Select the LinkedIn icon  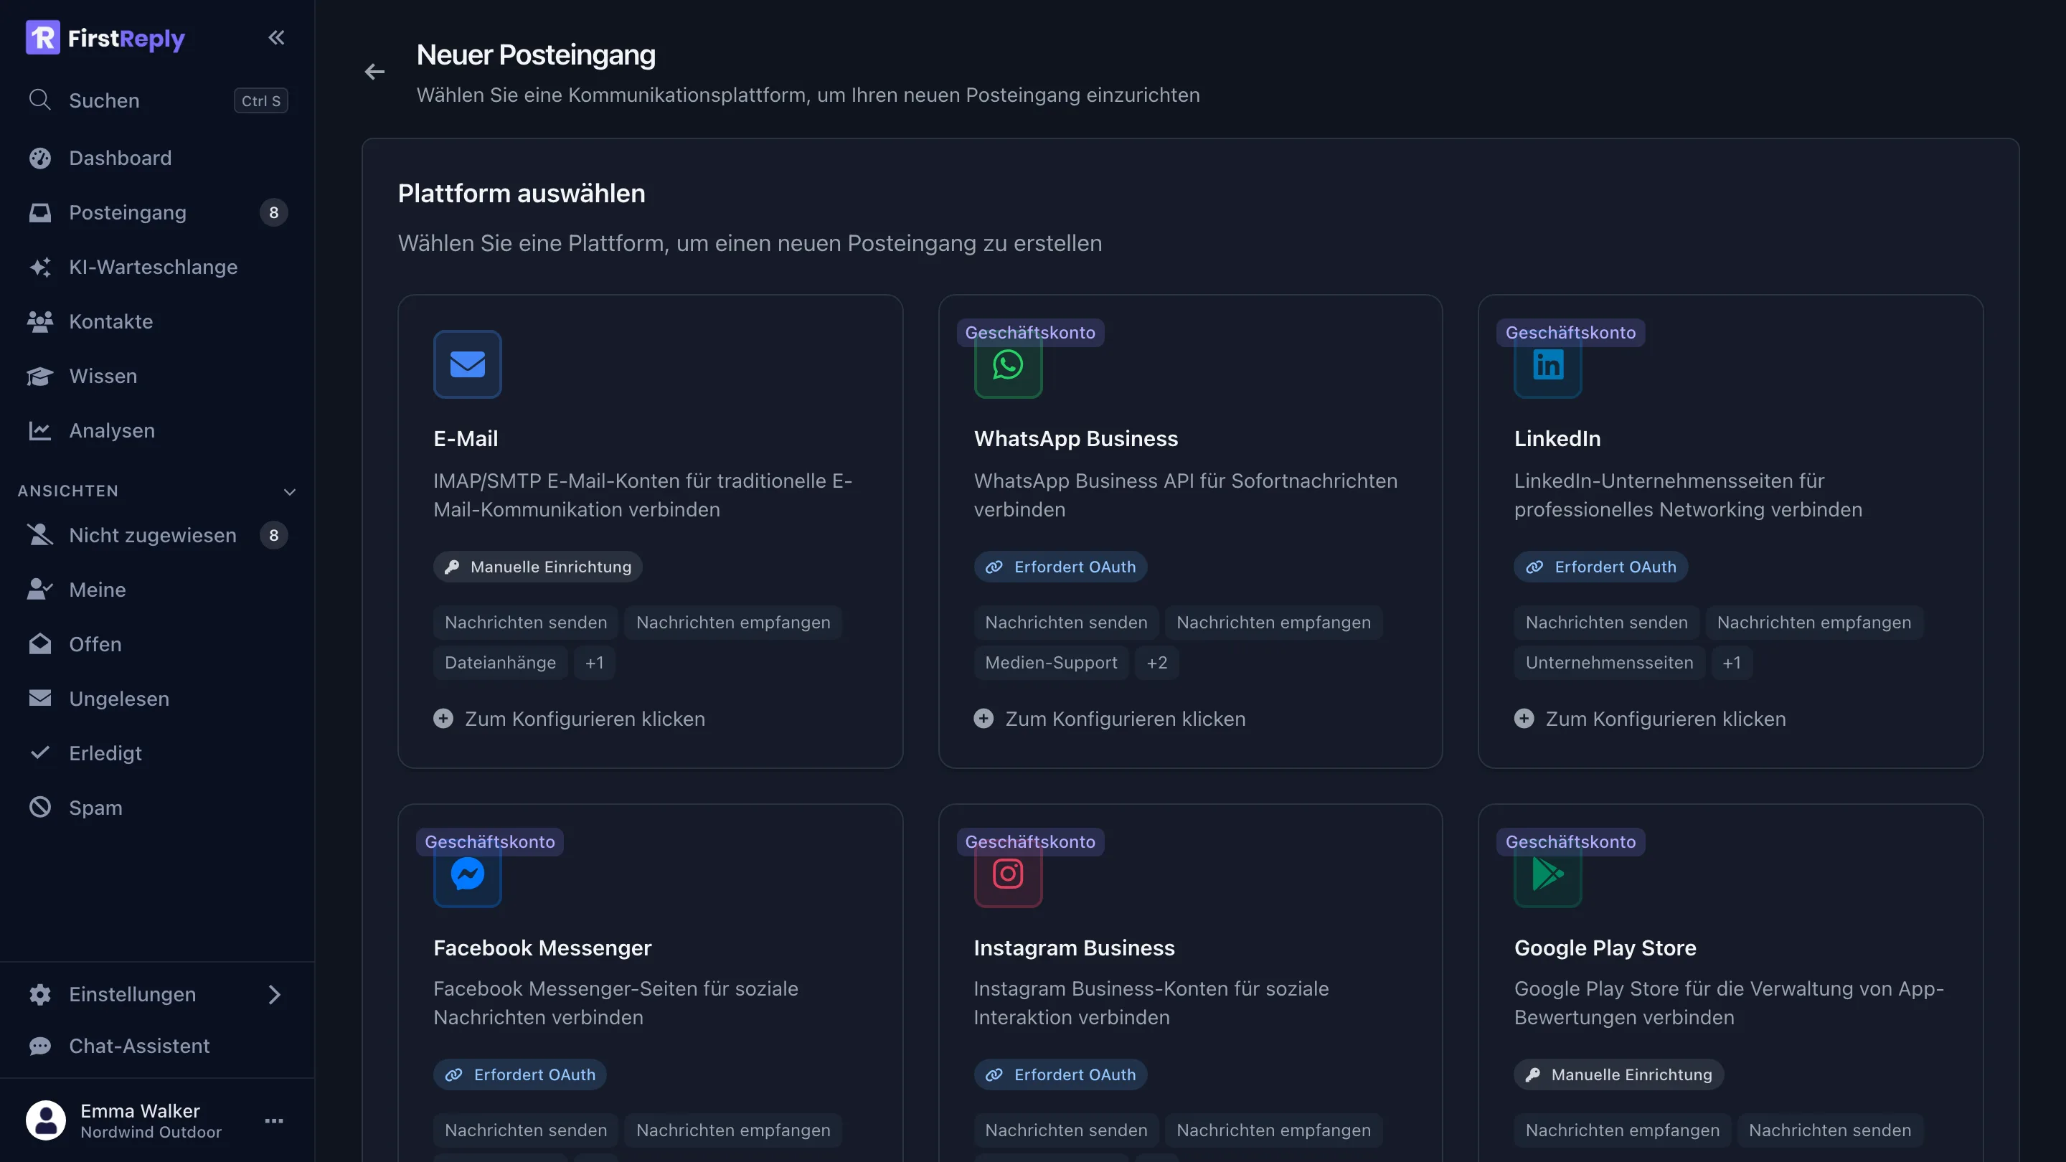1548,365
